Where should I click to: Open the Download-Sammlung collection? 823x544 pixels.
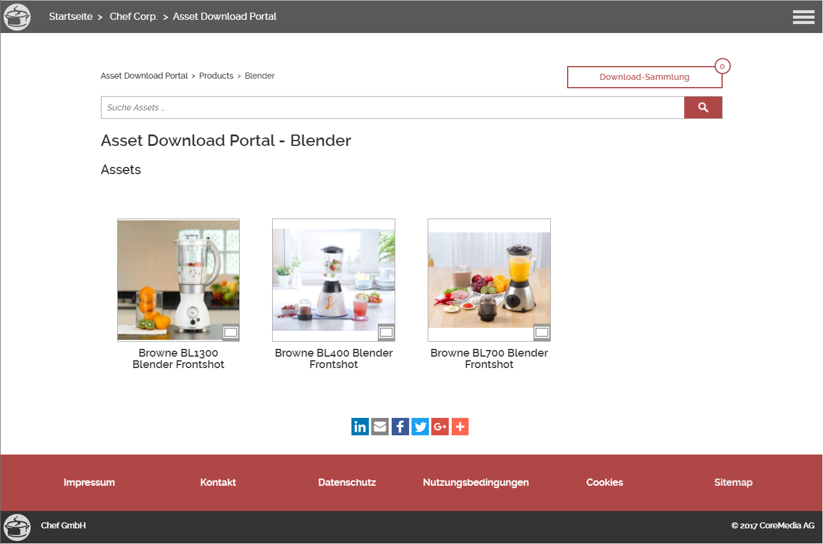[x=644, y=77]
